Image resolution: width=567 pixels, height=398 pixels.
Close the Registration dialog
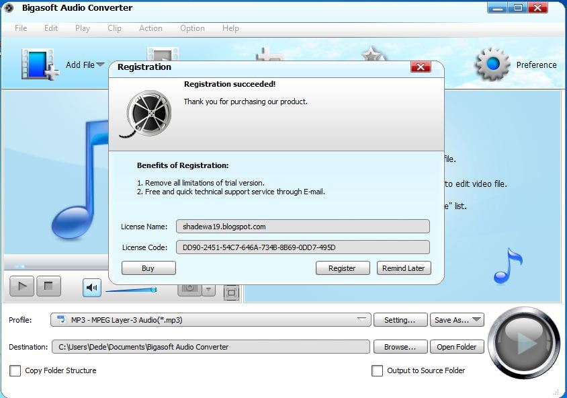pos(421,67)
